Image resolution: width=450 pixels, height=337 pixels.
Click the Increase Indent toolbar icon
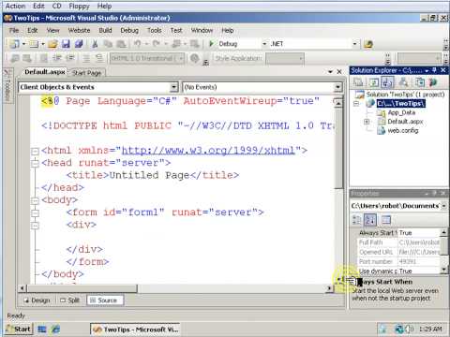pos(70,58)
